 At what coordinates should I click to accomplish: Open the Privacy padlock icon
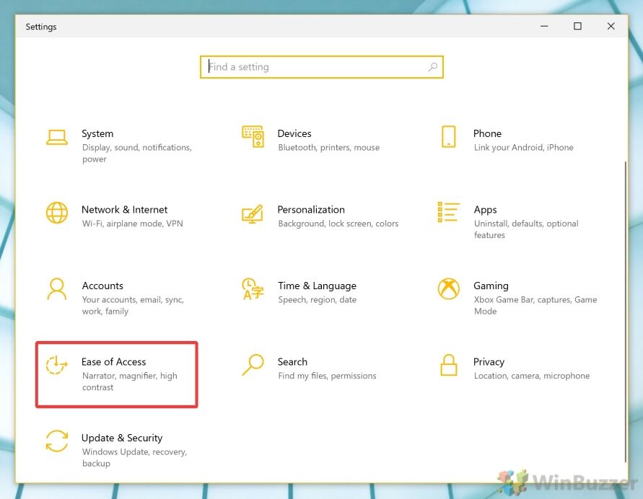(449, 365)
